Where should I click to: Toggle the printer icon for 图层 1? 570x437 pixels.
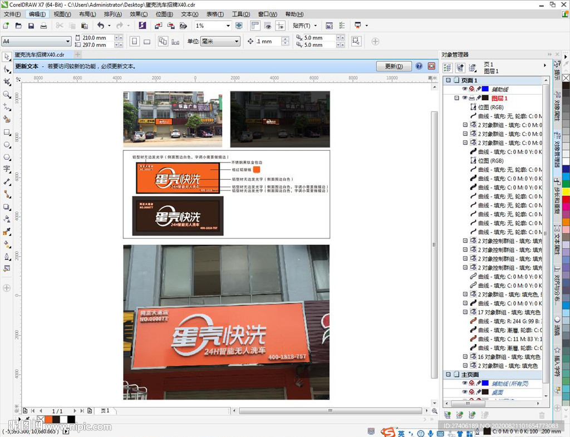pos(471,98)
